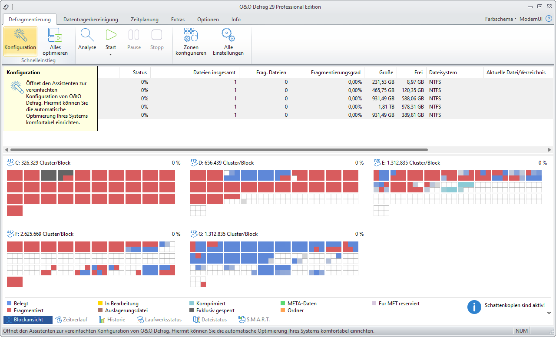Screen dimensions: 556x337
Task: Open the quick access toolbar dropdown
Action: click(12, 7)
